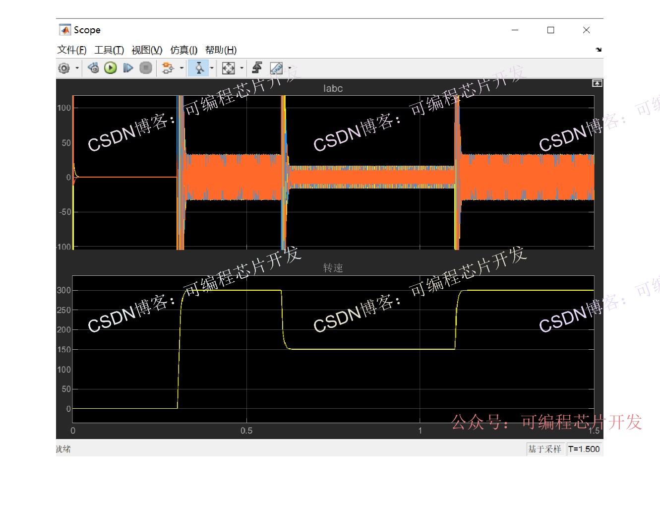660x507 pixels.
Task: Click the dock scope arrow at menu bar right
Action: point(599,50)
